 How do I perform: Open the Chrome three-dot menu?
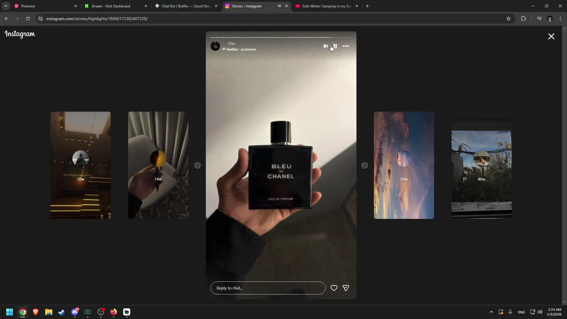coord(561,19)
